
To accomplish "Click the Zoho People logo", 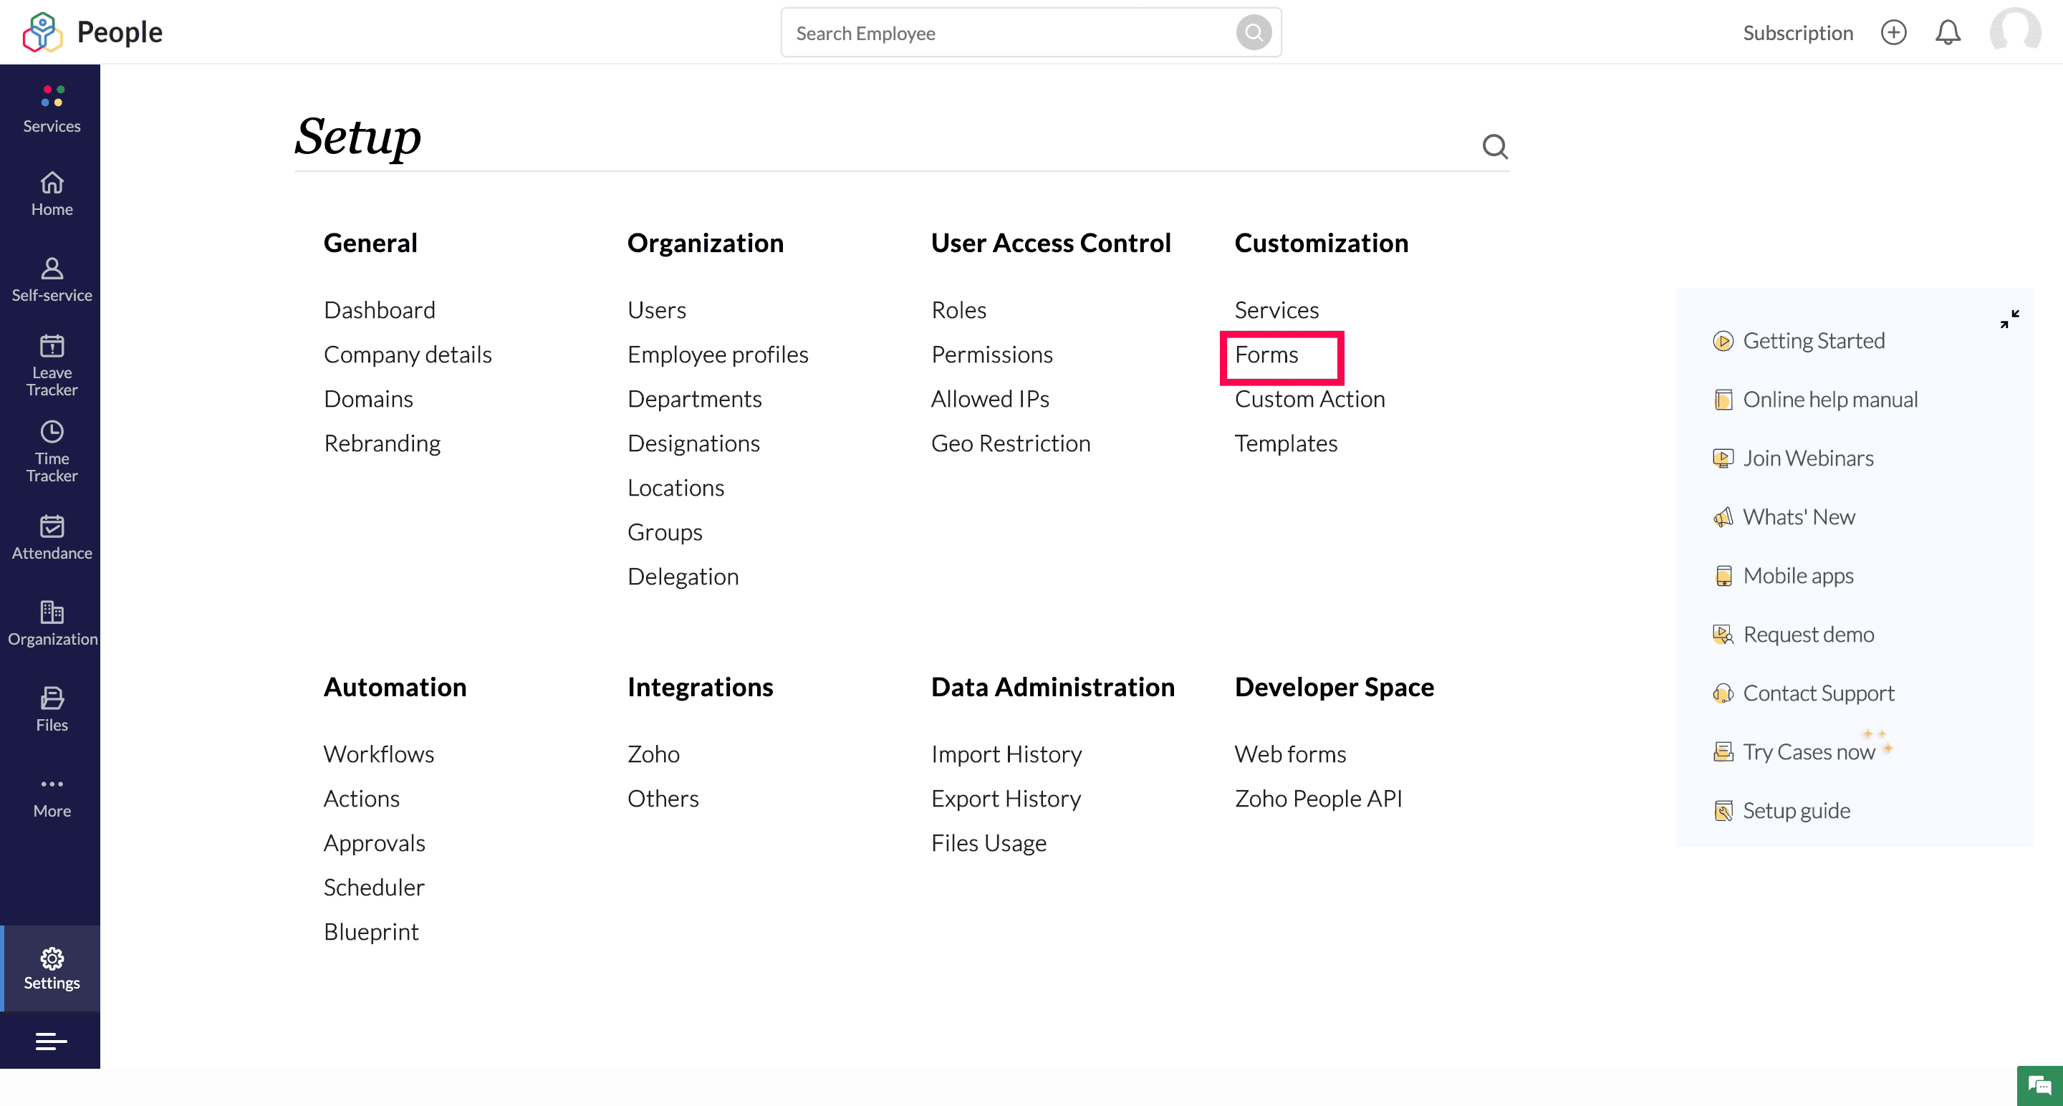I will (x=92, y=32).
